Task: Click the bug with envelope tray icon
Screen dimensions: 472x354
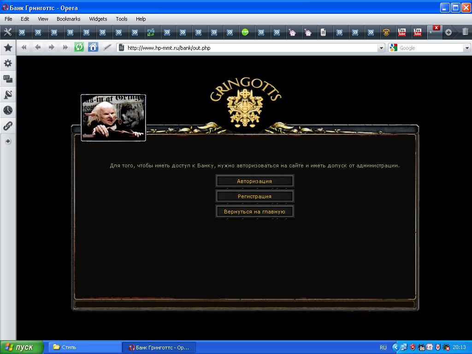Action: (x=421, y=348)
